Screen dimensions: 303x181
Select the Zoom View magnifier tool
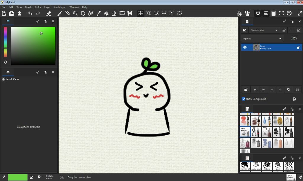[149, 13]
